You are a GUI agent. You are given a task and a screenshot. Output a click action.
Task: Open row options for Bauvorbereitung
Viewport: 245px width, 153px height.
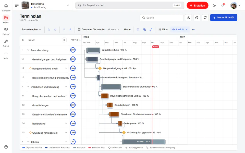pos(66,50)
